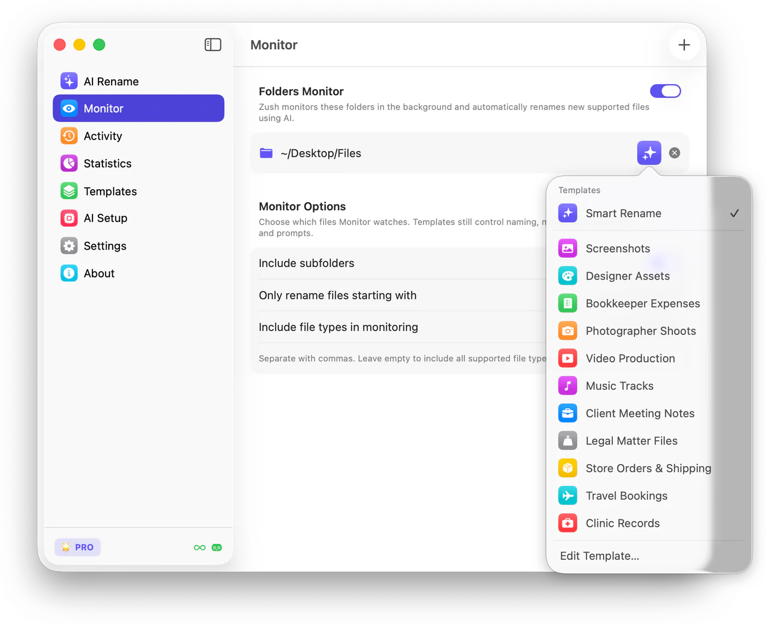
Task: Open the Settings section label
Action: 105,246
